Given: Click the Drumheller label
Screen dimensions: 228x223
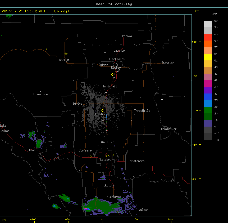Looking at the screenshot, I should (x=169, y=129).
